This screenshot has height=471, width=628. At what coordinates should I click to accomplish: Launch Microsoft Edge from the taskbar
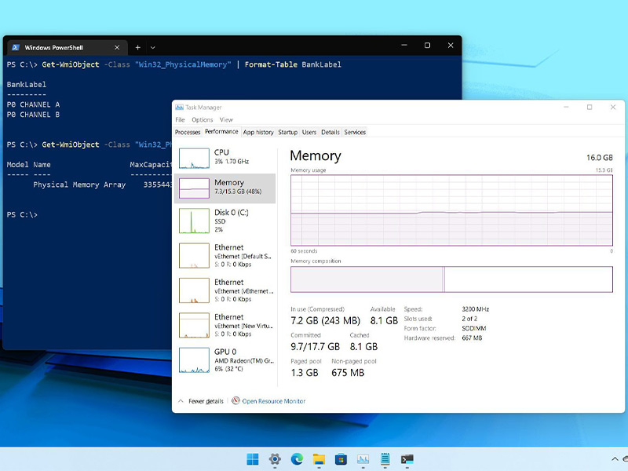click(x=297, y=459)
